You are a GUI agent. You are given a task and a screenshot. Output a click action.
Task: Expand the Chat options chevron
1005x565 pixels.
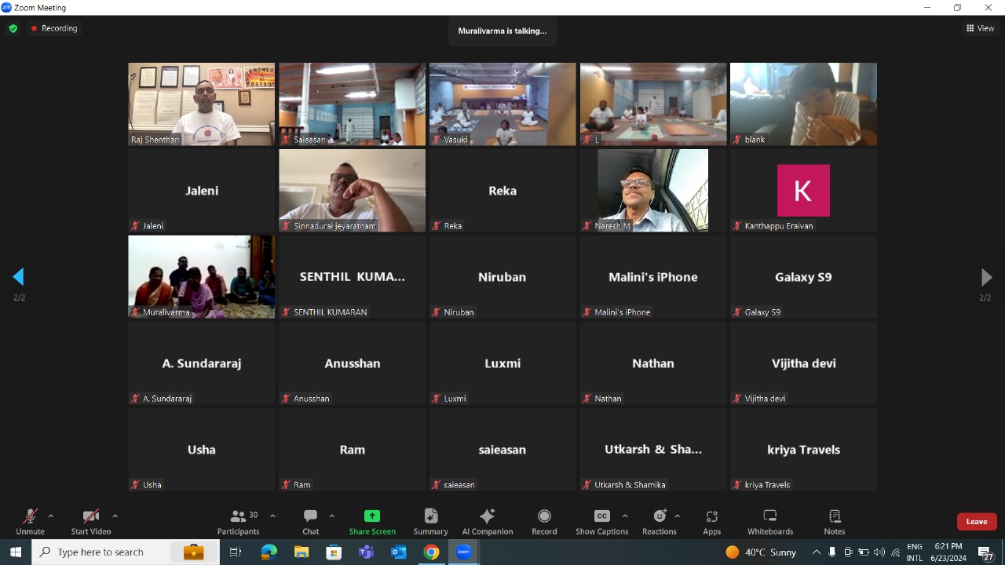331,516
